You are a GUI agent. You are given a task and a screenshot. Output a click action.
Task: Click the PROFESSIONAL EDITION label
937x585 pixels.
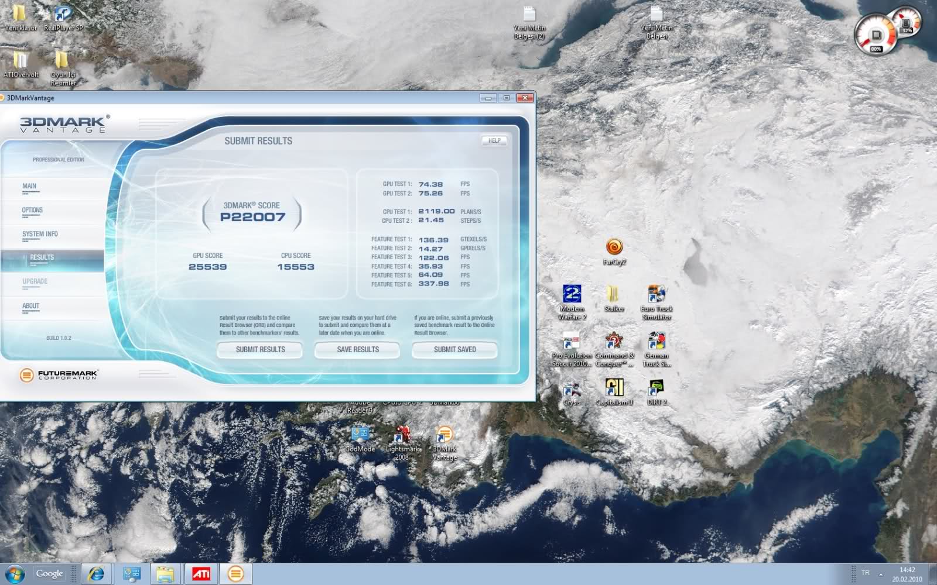59,160
